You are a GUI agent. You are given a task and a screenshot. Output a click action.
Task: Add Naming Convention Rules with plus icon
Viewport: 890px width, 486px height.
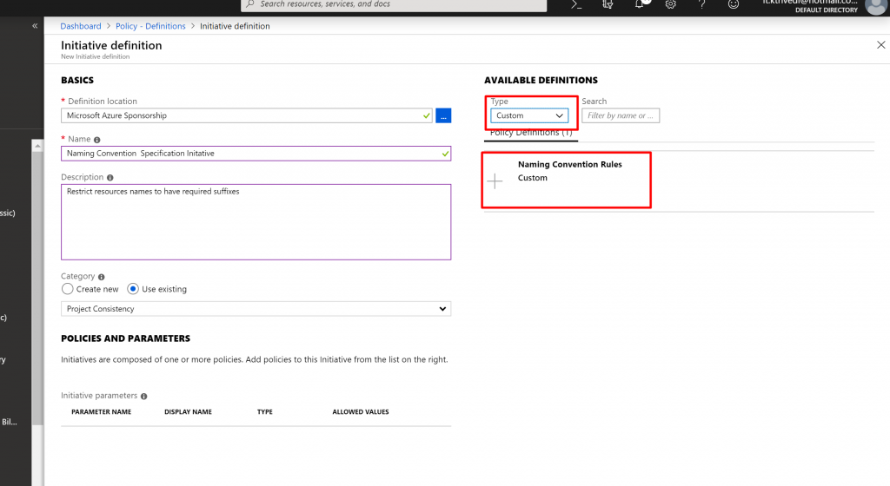point(495,181)
